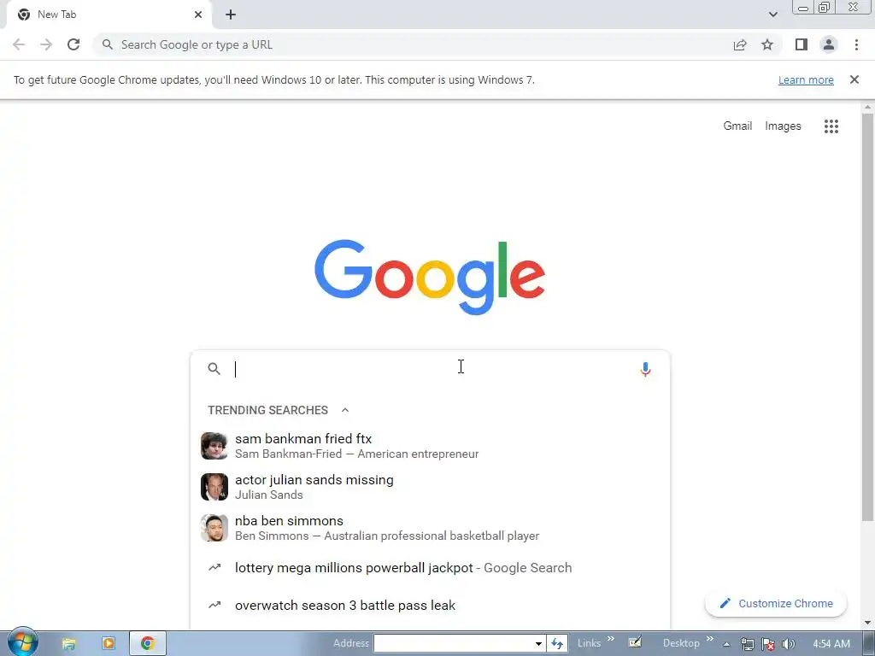This screenshot has height=656, width=875.
Task: Click the Links toolbar shortcut icon
Action: pos(635,642)
